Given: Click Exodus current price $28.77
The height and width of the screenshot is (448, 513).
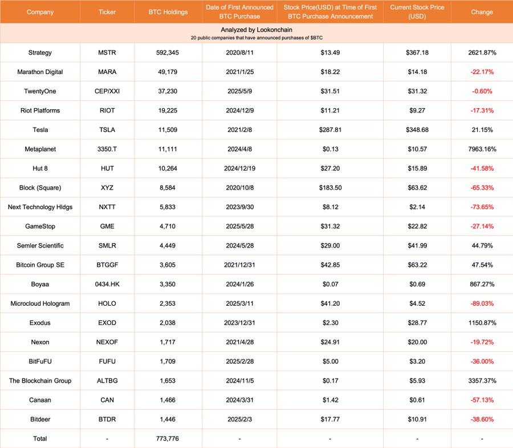Looking at the screenshot, I should click(x=417, y=323).
